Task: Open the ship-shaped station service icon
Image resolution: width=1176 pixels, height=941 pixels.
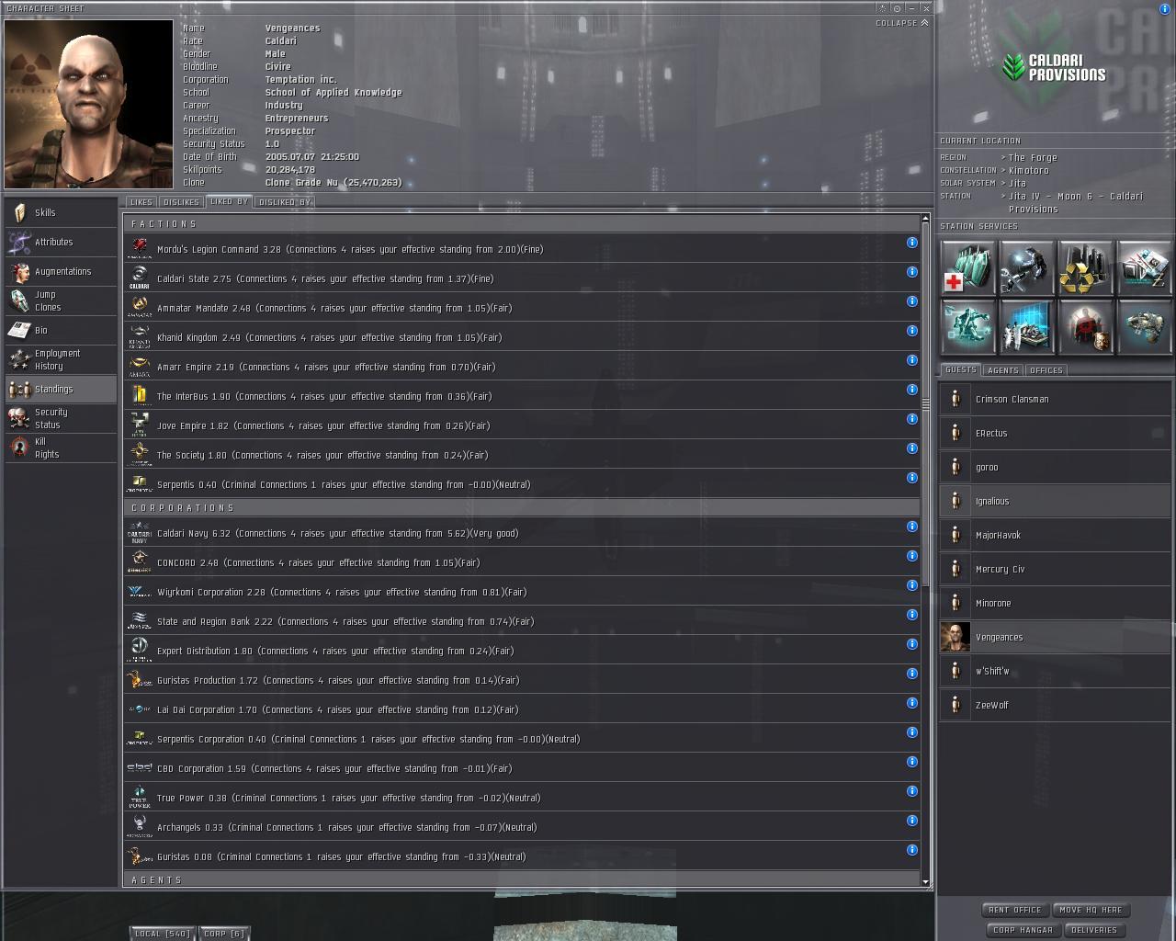Action: tap(1145, 327)
